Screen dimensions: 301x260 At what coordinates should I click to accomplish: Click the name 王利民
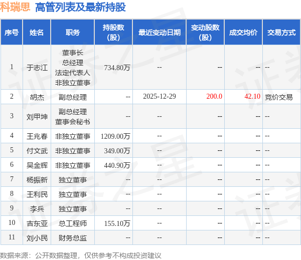pyautogui.click(x=37, y=194)
